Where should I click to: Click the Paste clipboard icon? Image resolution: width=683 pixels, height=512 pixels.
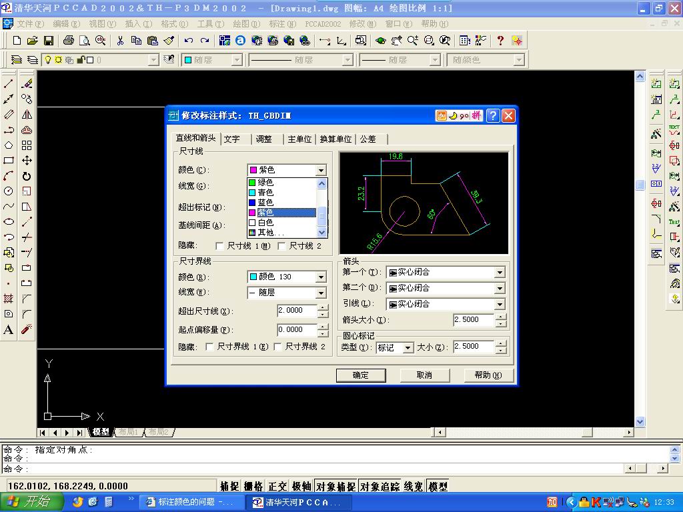pos(153,41)
